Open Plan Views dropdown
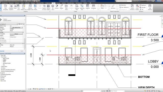This screenshot has height=92, width=163. pos(66,7)
